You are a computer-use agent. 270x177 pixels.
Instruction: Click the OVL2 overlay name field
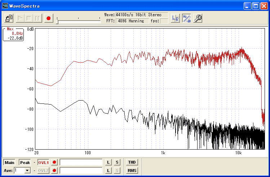click(81, 171)
